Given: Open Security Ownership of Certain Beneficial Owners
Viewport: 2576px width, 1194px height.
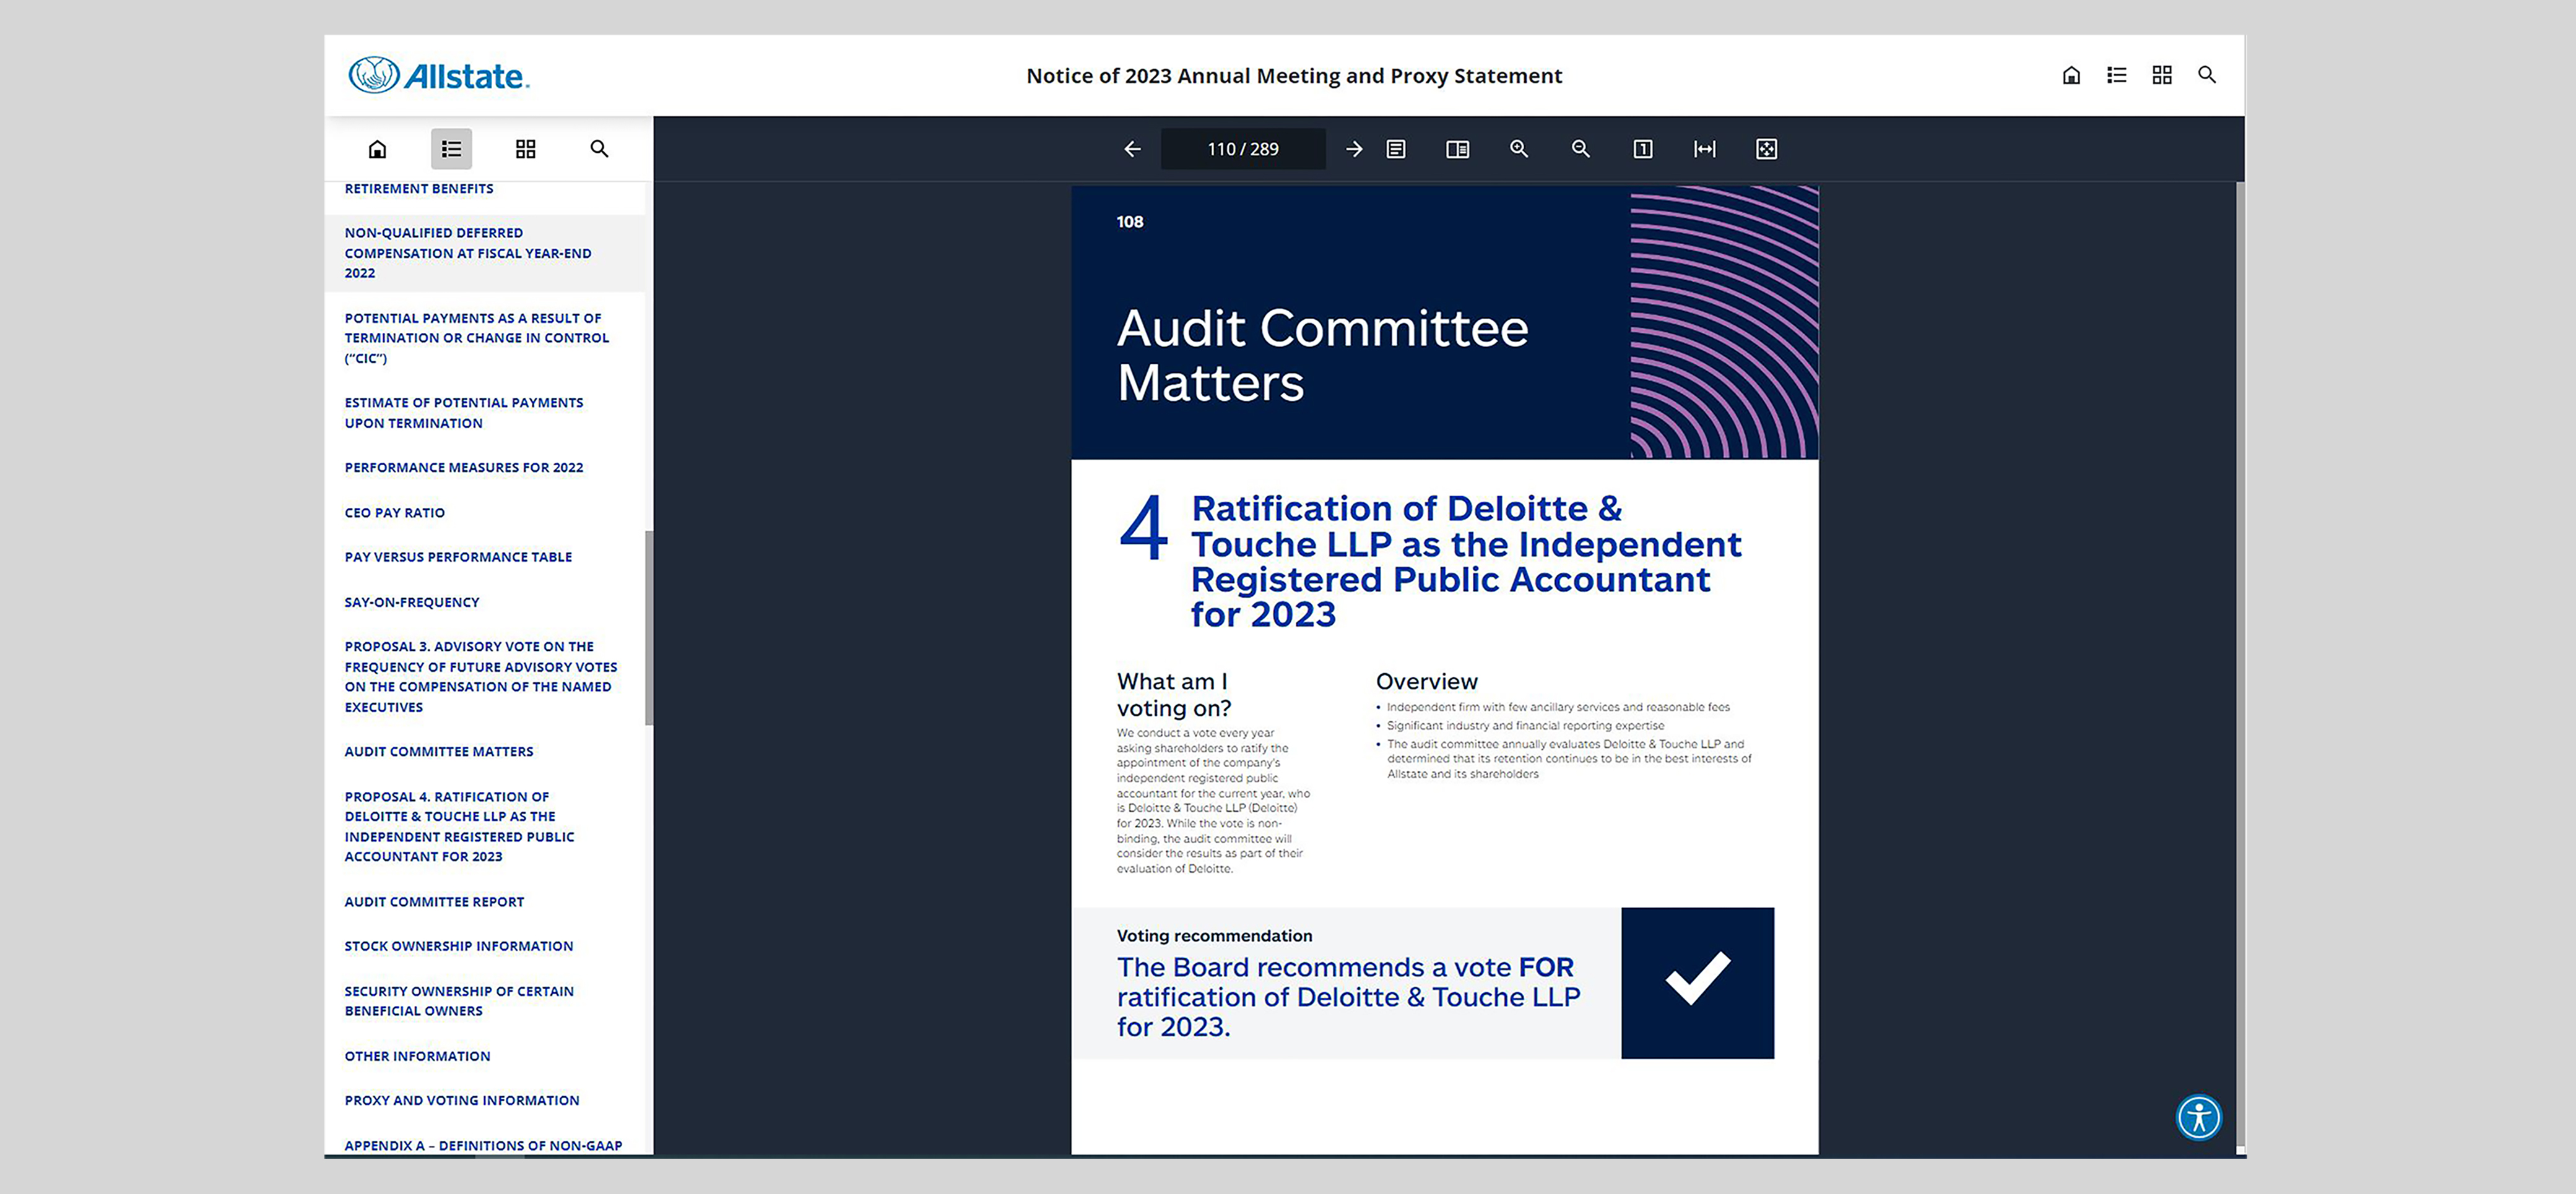Looking at the screenshot, I should tap(459, 1001).
